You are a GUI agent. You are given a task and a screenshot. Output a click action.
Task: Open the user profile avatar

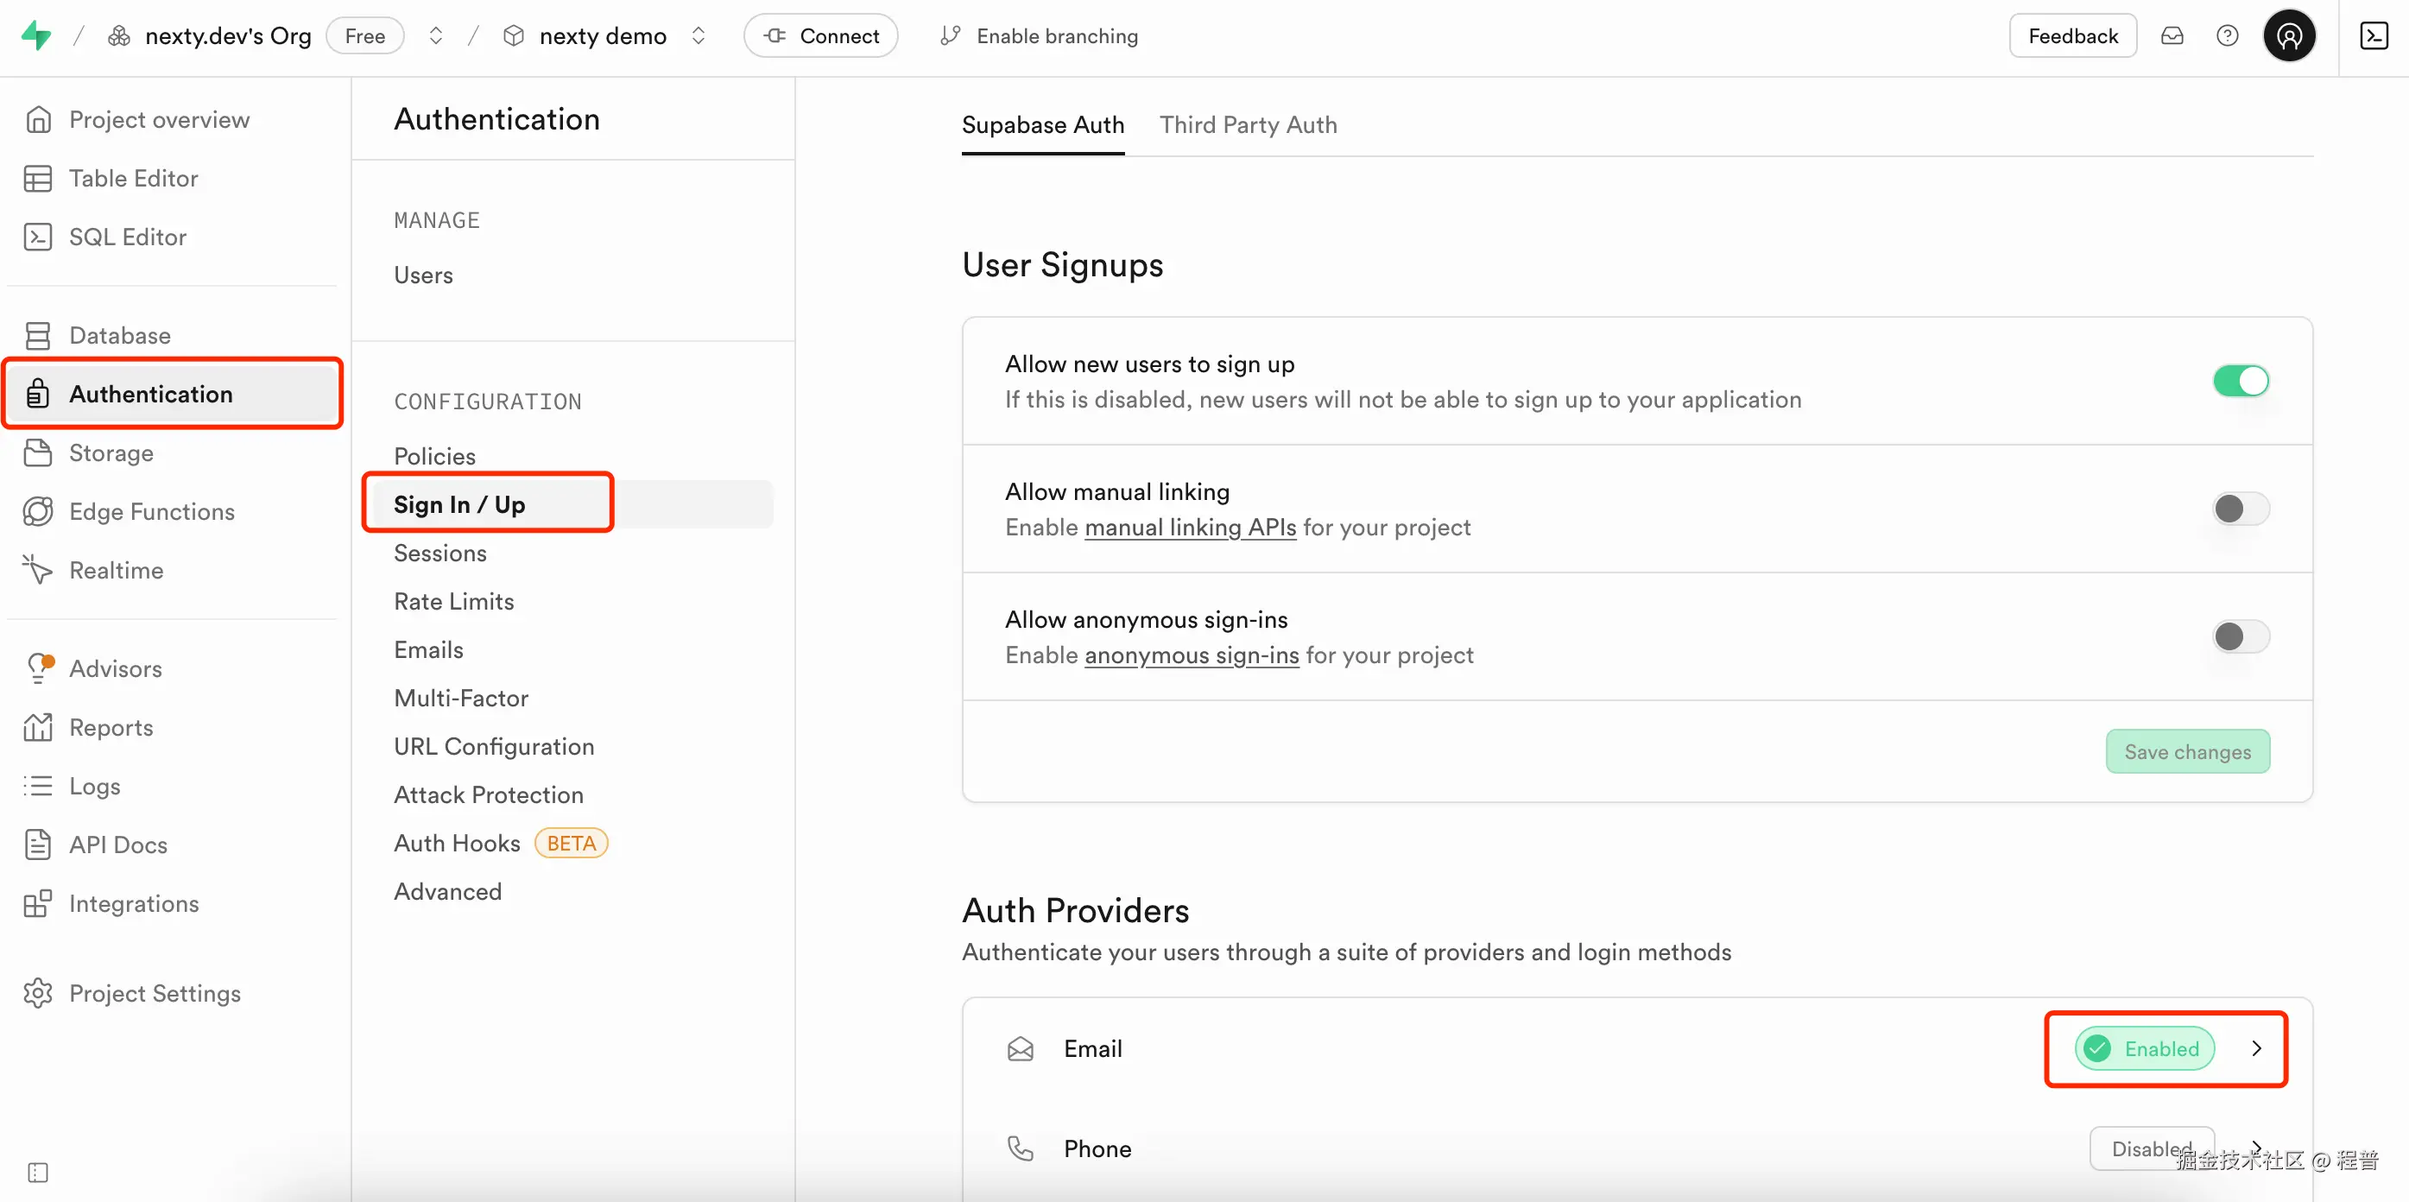tap(2288, 35)
